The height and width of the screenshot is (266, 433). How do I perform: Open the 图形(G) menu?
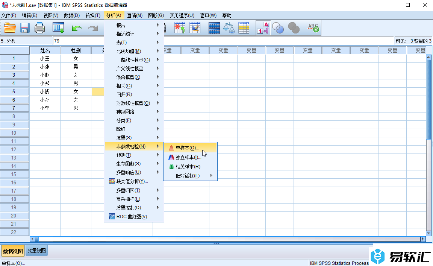pyautogui.click(x=156, y=15)
